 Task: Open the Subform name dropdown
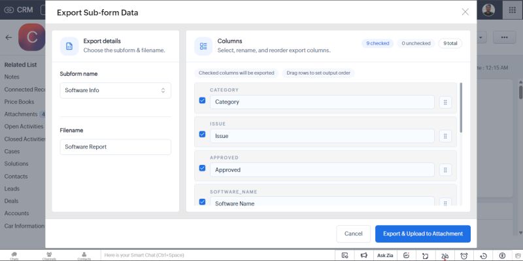point(116,90)
